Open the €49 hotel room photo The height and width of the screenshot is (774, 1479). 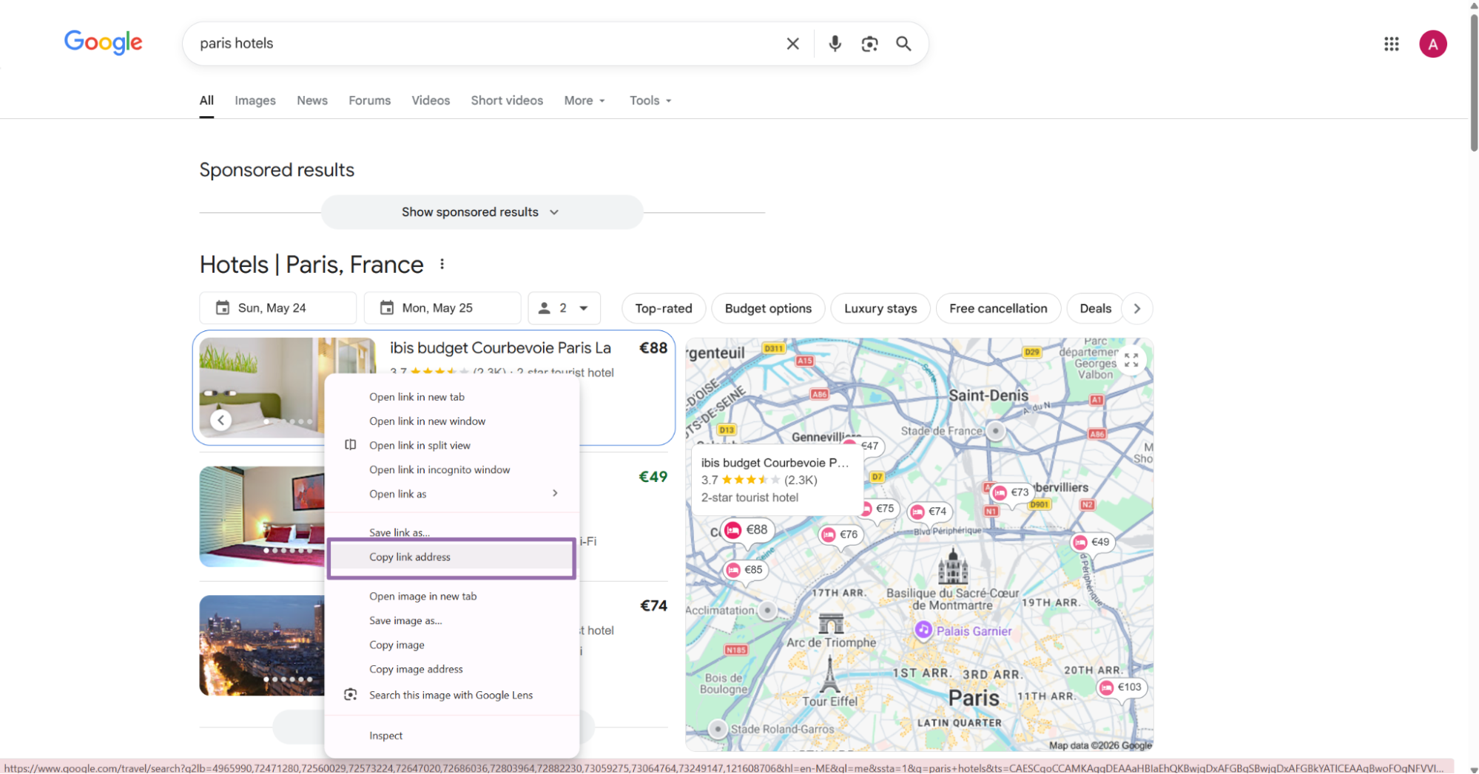coord(262,516)
